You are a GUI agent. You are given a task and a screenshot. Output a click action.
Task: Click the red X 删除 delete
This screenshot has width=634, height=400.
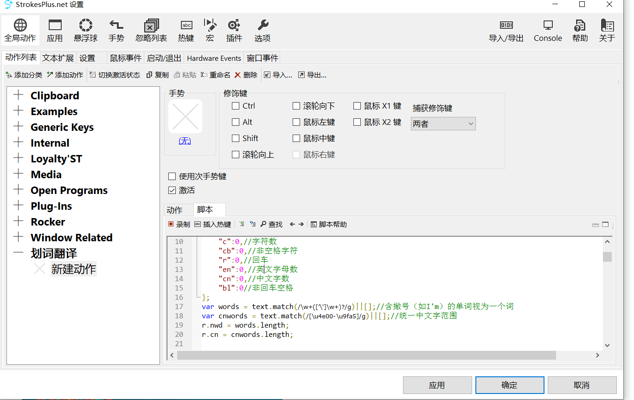[x=245, y=75]
